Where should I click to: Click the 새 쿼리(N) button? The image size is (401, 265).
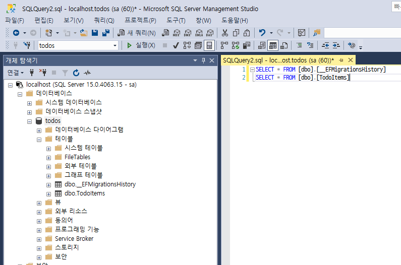coord(137,33)
